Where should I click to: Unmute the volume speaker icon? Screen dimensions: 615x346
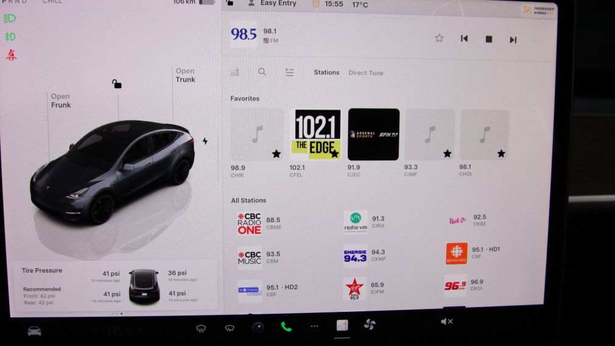[x=446, y=322]
